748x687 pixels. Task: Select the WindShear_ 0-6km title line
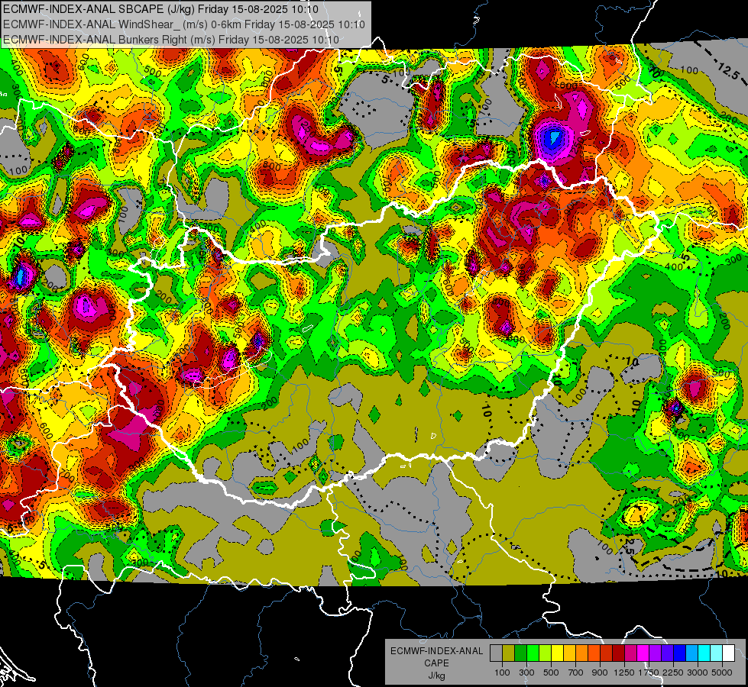coord(183,24)
